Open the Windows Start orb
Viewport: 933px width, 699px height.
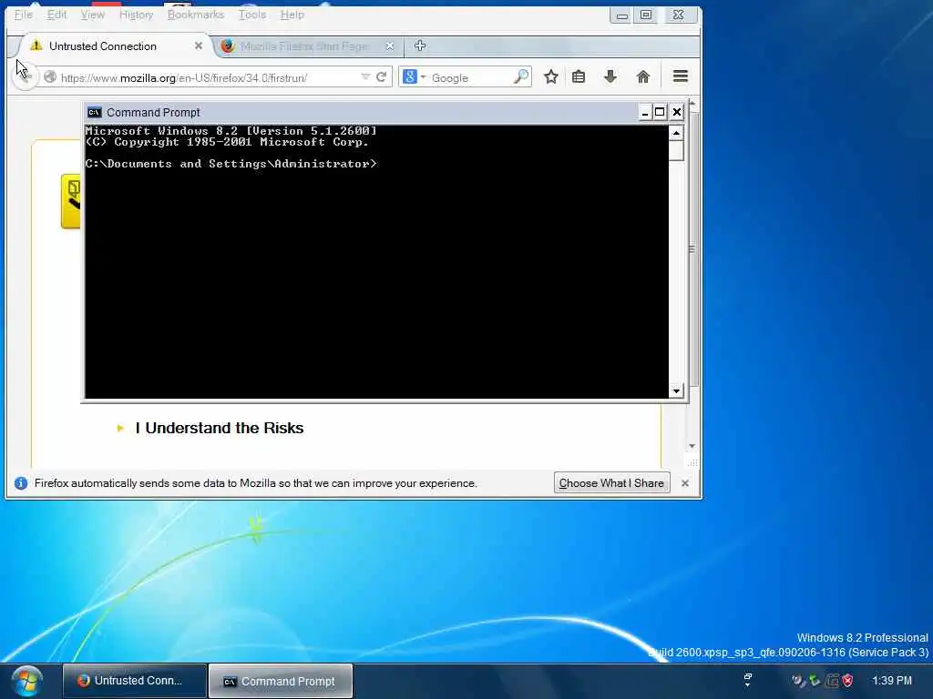click(x=26, y=681)
